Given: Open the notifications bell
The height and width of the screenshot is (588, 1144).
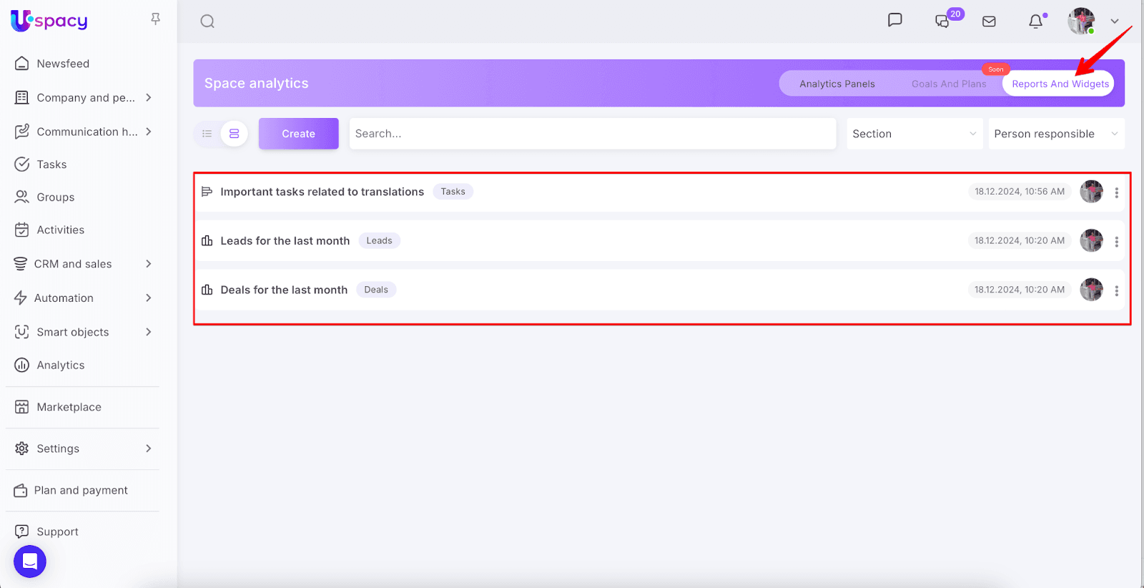Looking at the screenshot, I should coord(1035,21).
